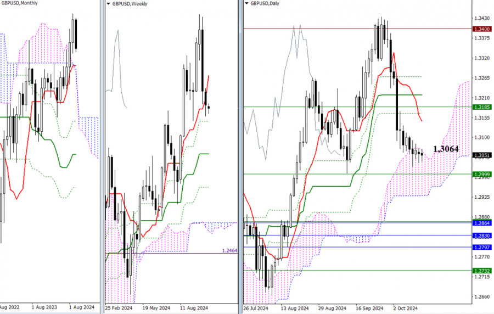Select the 1.2830 blue price level label
Image resolution: width=494 pixels, height=314 pixels.
pyautogui.click(x=482, y=235)
